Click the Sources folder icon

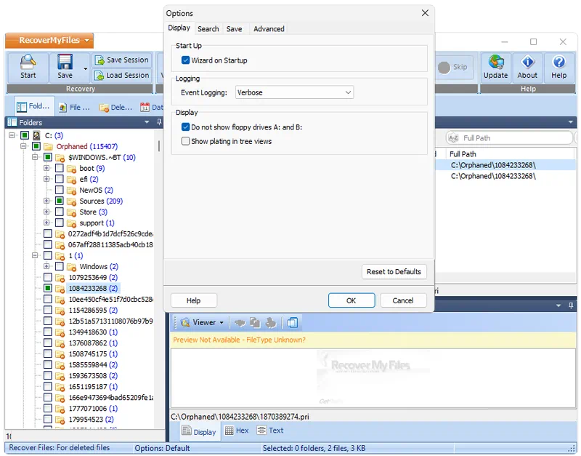click(x=71, y=201)
